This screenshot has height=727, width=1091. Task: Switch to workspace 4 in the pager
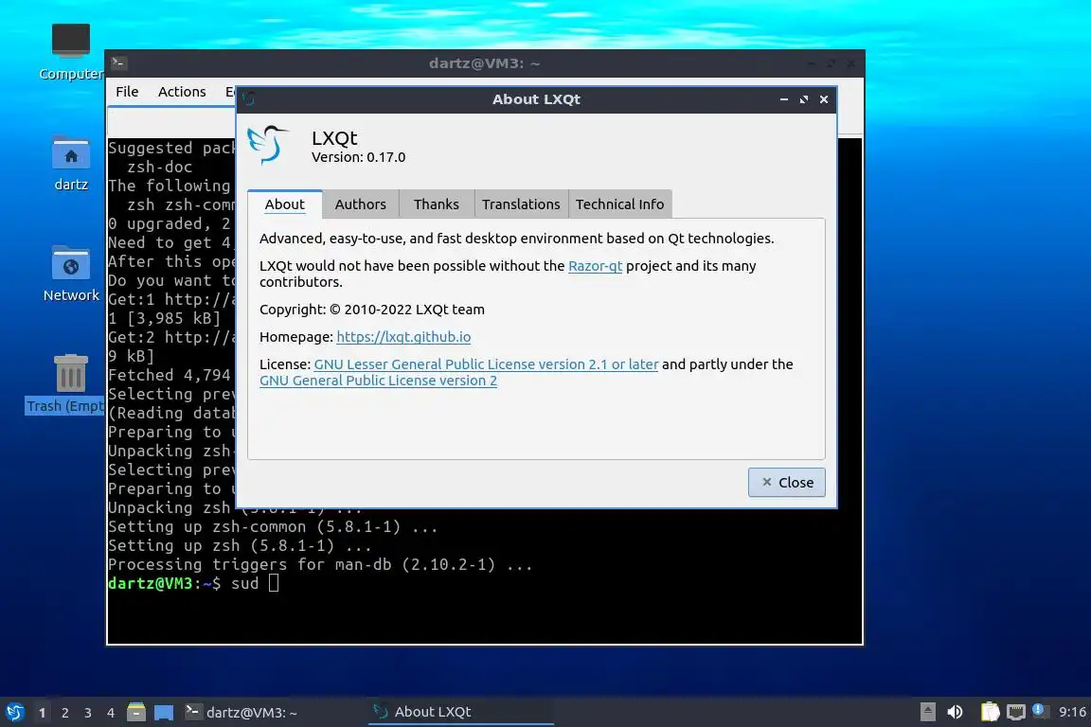(111, 713)
